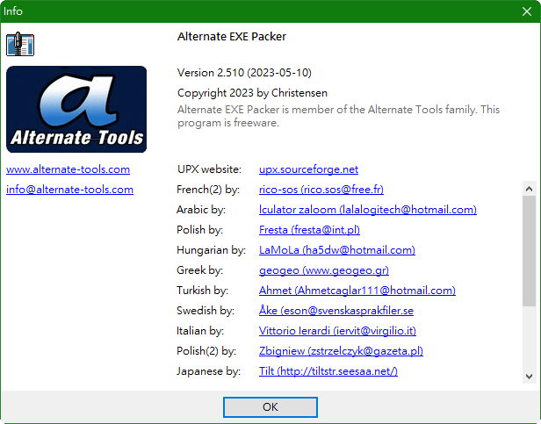541x424 pixels.
Task: Close the Info dialog with X
Action: [x=527, y=11]
